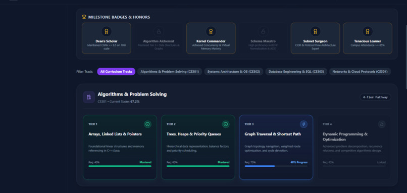Click the Dean's Scholar badge title
407x193 pixels.
click(x=107, y=41)
